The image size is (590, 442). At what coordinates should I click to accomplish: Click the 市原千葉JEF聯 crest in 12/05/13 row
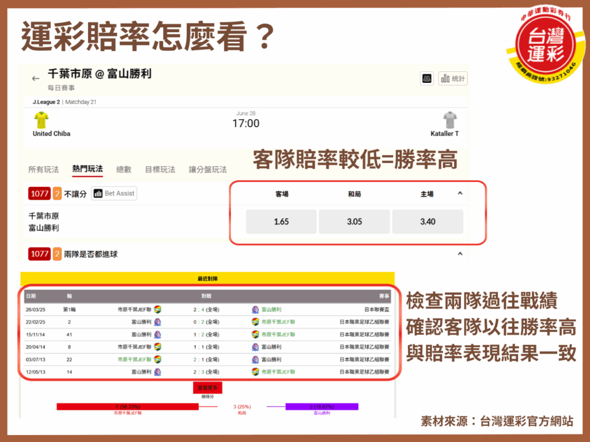(x=255, y=372)
